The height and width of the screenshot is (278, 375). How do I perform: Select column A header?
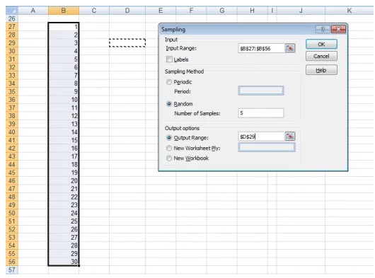click(x=33, y=11)
